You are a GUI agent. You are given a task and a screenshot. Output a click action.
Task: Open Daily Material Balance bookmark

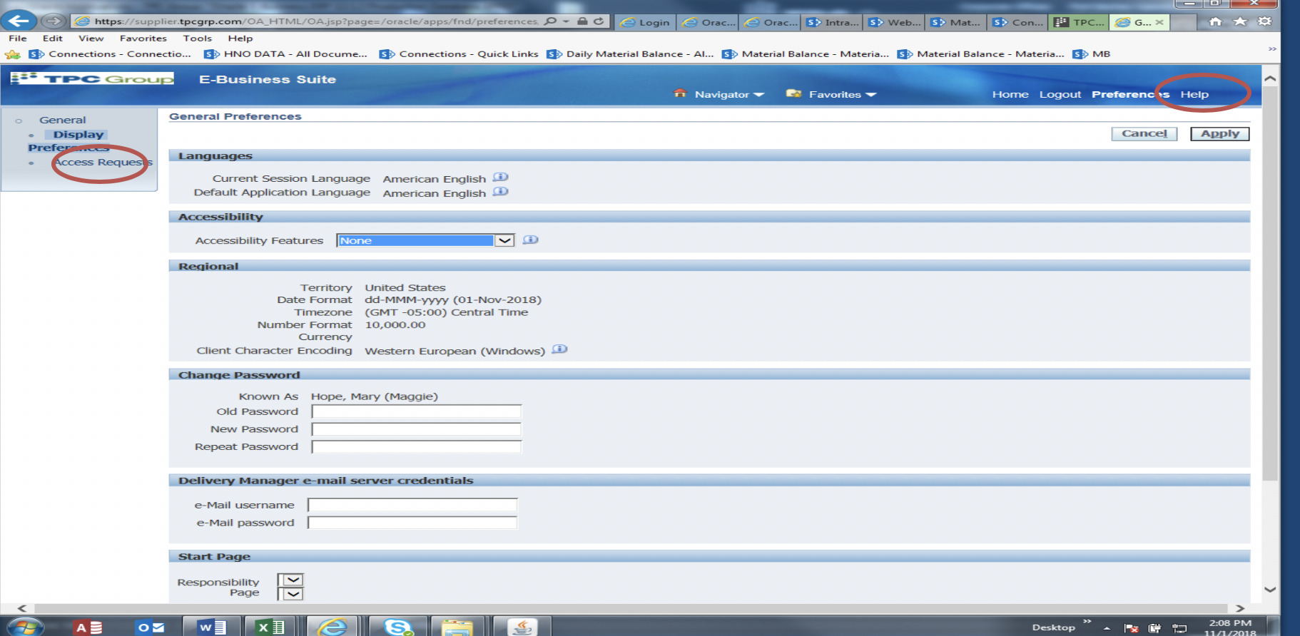point(630,54)
